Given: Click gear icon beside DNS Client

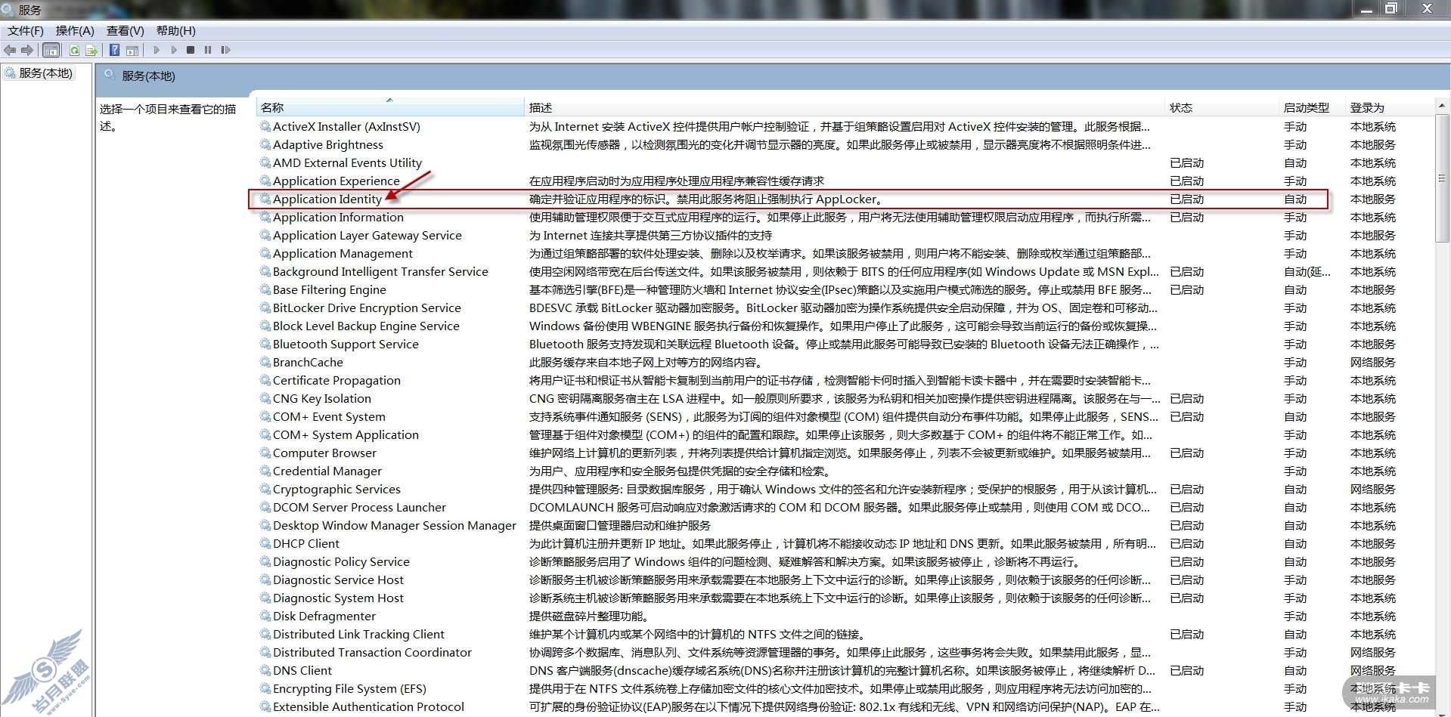Looking at the screenshot, I should point(265,670).
